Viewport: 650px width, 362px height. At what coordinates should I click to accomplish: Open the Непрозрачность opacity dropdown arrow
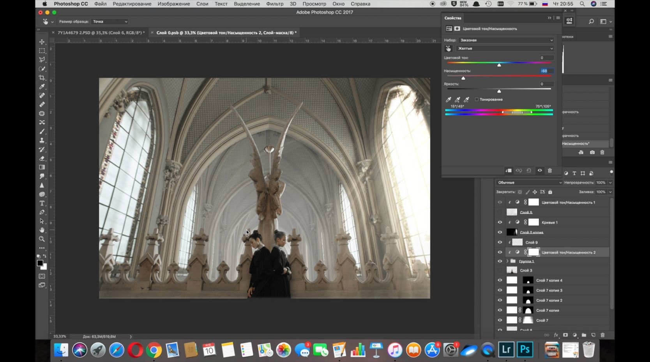(x=610, y=182)
